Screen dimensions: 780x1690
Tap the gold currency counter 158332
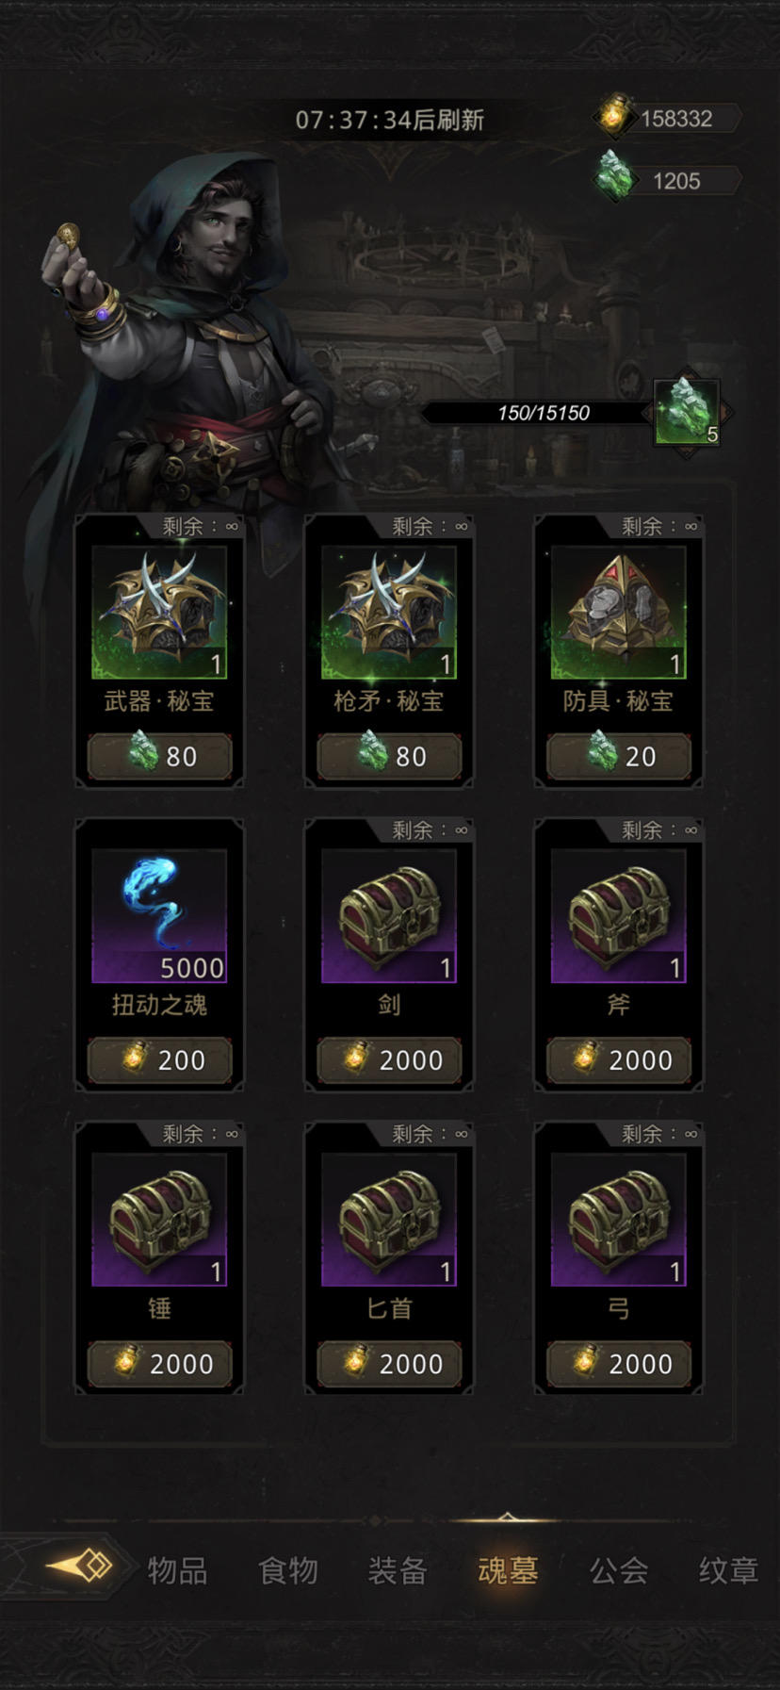coord(667,118)
